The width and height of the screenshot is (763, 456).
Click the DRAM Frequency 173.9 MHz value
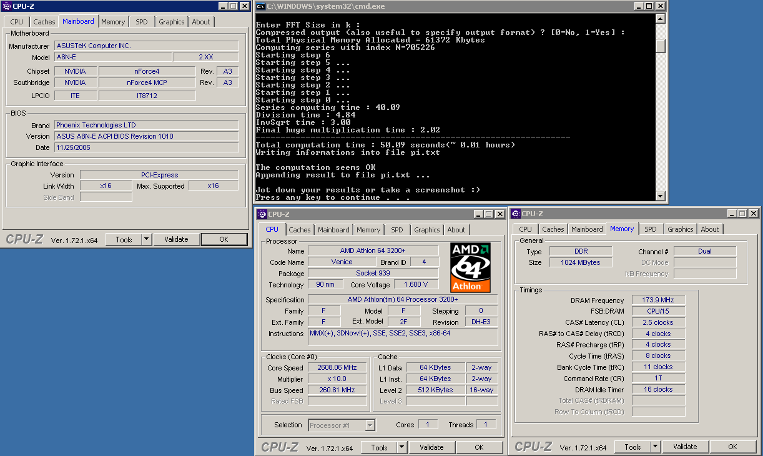point(658,300)
